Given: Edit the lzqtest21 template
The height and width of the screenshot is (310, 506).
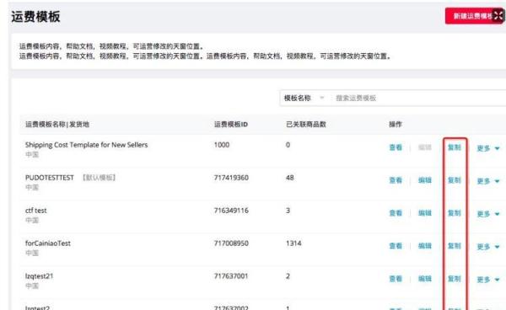Looking at the screenshot, I should click(x=425, y=279).
